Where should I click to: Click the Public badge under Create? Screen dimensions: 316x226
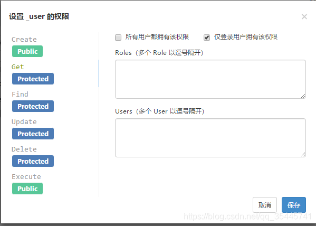pyautogui.click(x=27, y=51)
